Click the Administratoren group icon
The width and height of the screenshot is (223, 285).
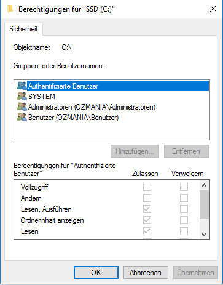22,106
